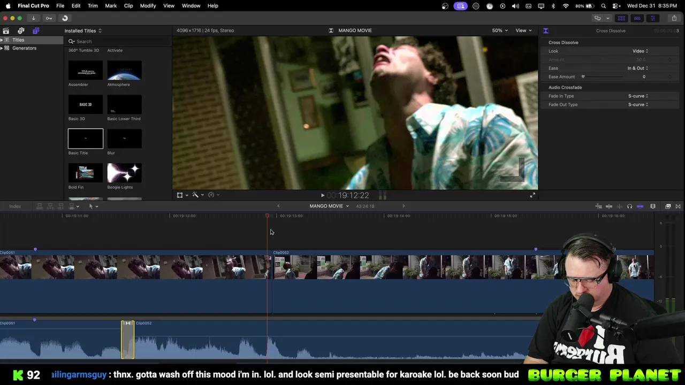685x385 pixels.
Task: Open the File menu
Action: coord(60,6)
